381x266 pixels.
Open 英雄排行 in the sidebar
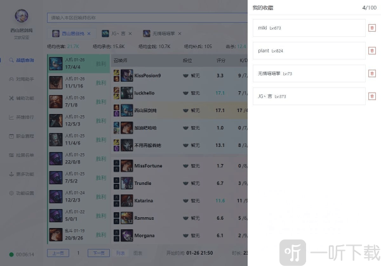pos(22,117)
